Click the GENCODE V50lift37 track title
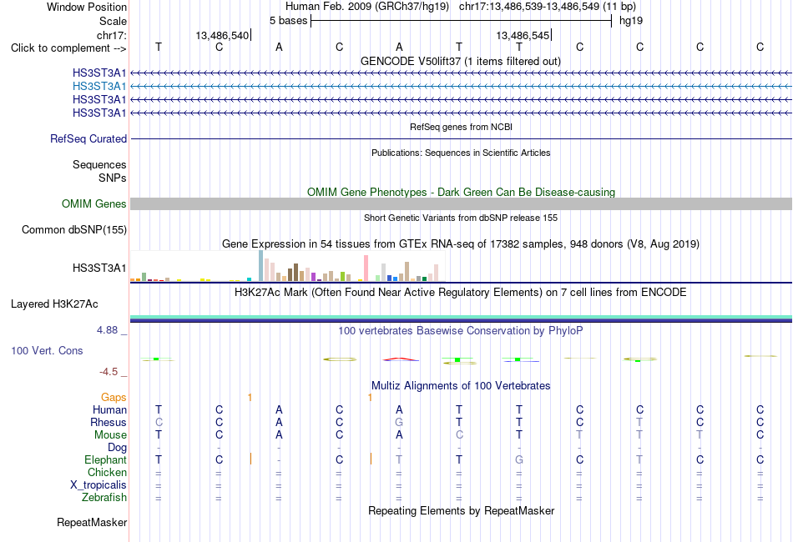 tap(461, 62)
